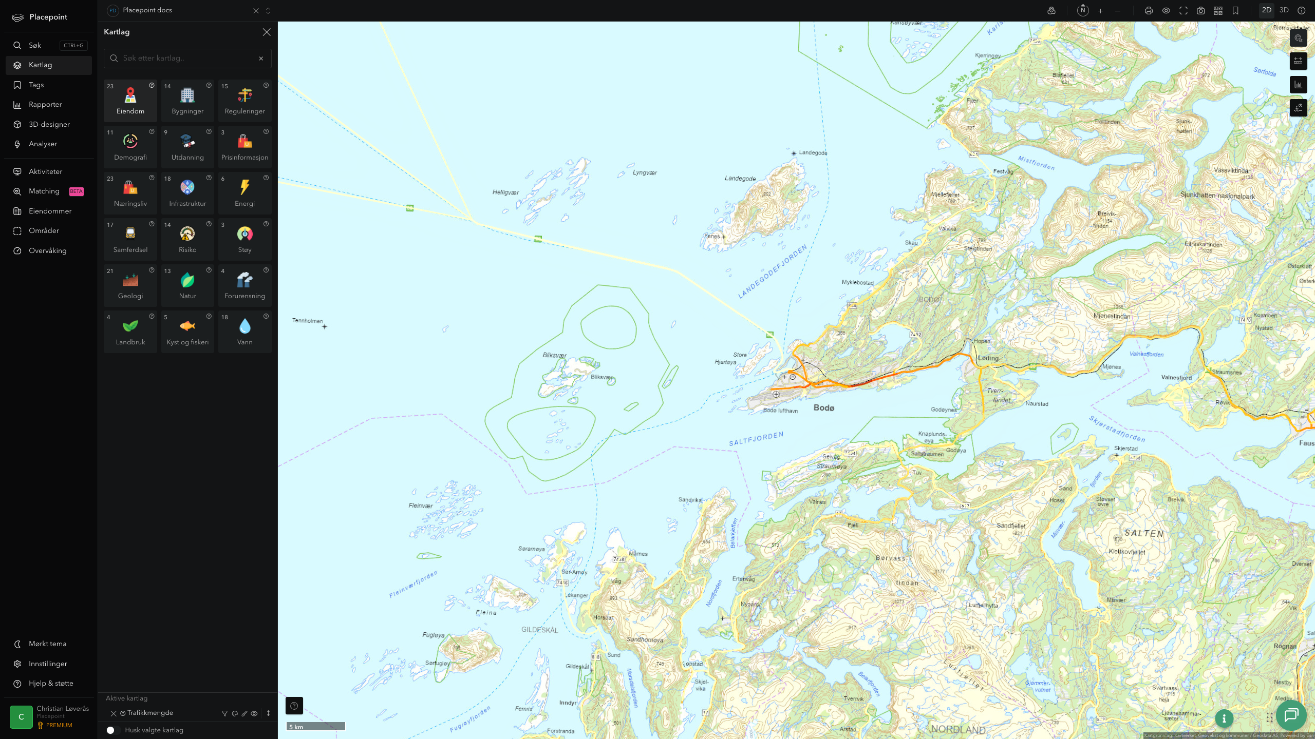
Task: Open Matching beta in the sidebar
Action: point(49,191)
